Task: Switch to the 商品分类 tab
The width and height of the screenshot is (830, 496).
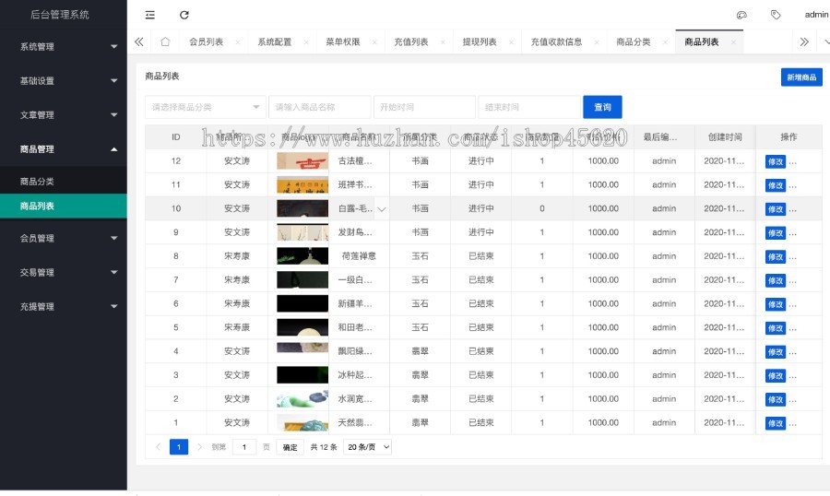Action: pyautogui.click(x=634, y=41)
